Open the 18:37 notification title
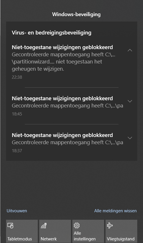This screenshot has height=243, width=143. (62, 135)
